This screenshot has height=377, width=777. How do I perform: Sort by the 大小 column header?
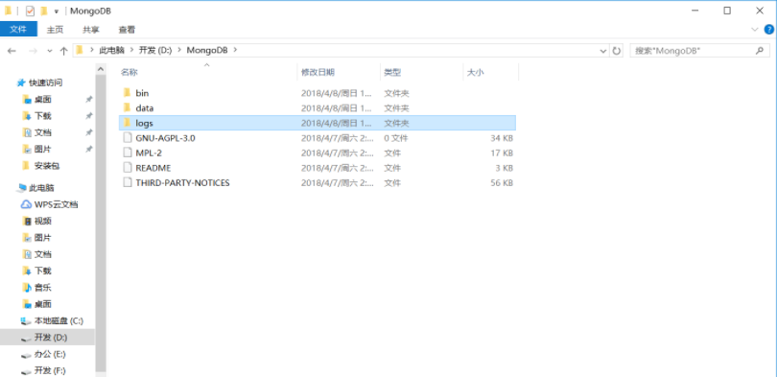490,72
